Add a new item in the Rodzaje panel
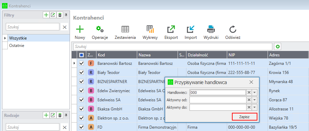This screenshot has width=309, height=131. (46, 115)
